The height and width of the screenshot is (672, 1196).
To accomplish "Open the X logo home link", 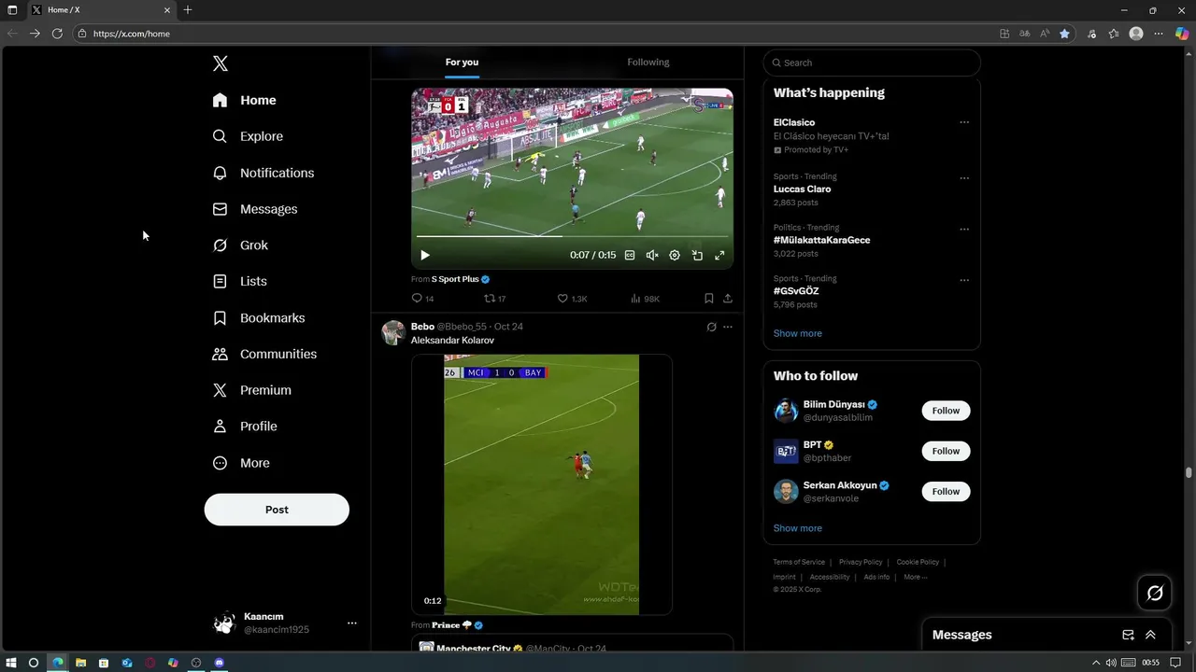I will click(221, 63).
